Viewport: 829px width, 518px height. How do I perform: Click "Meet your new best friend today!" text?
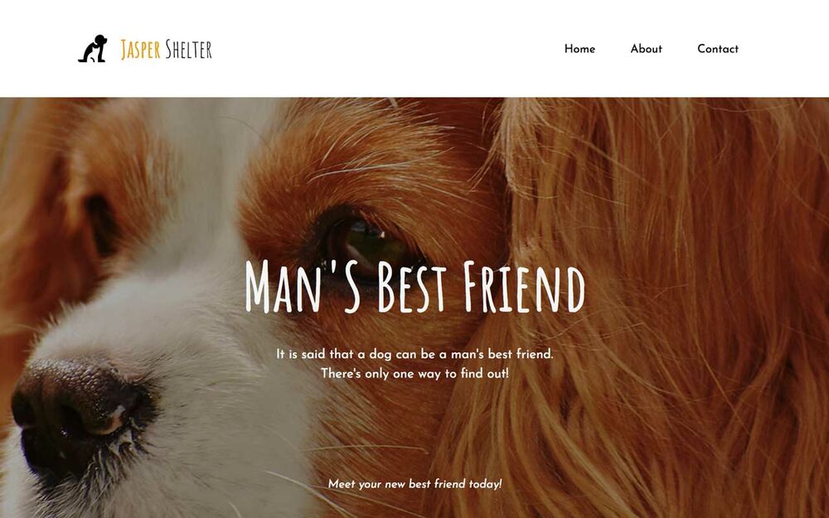point(414,484)
